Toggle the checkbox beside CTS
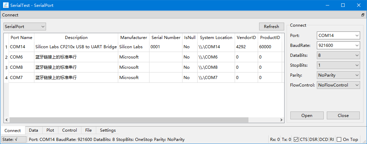Viewport: 367px width, 144px height. (296, 140)
